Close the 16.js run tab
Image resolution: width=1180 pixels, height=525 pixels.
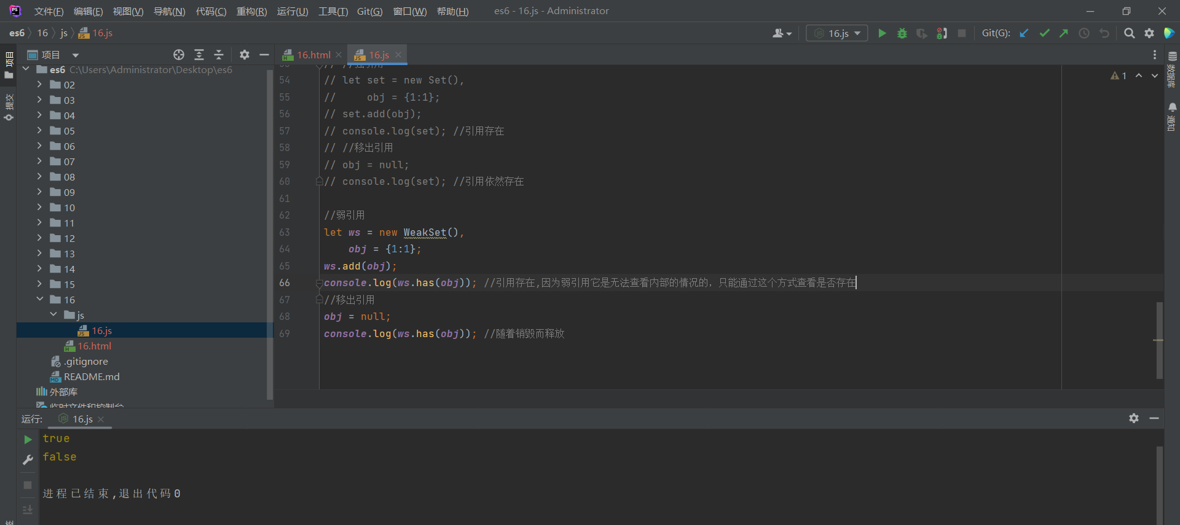coord(101,419)
